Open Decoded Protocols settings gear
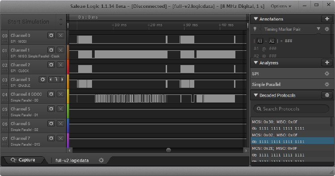This screenshot has height=176, width=335. (x=327, y=95)
